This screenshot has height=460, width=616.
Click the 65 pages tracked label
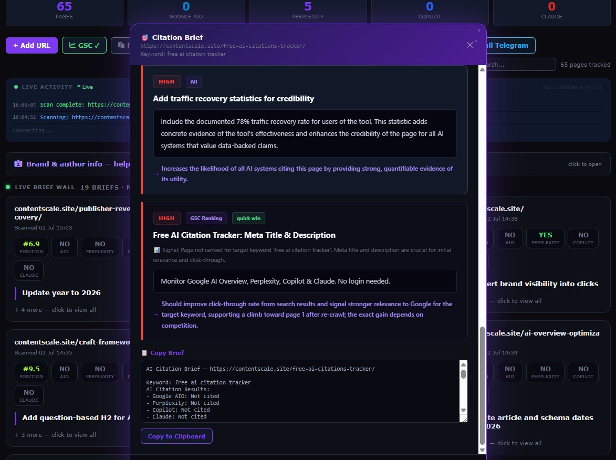(586, 65)
